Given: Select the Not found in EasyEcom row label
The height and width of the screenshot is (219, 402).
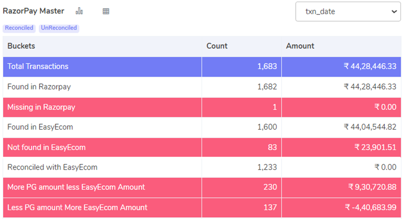Looking at the screenshot, I should 46,148.
